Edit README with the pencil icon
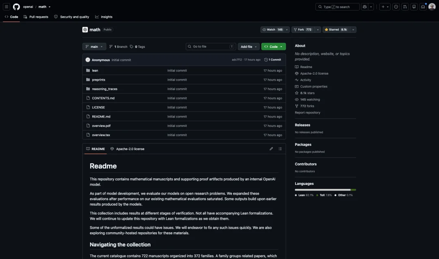 [271, 149]
